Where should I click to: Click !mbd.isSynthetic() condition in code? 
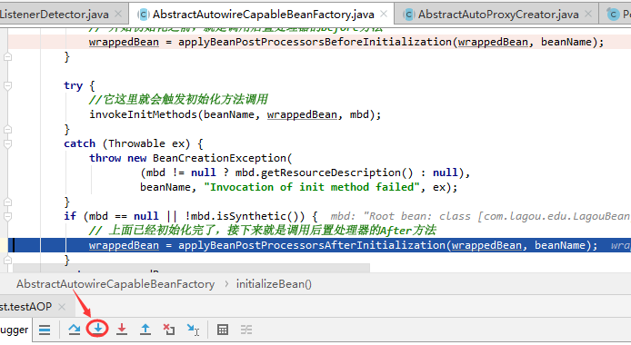click(245, 216)
